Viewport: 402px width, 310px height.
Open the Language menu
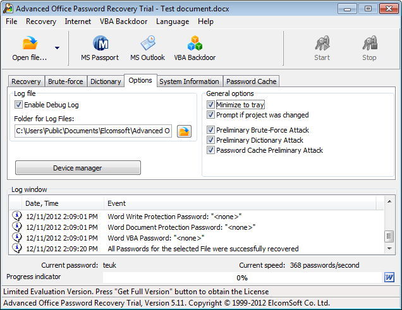pyautogui.click(x=173, y=21)
